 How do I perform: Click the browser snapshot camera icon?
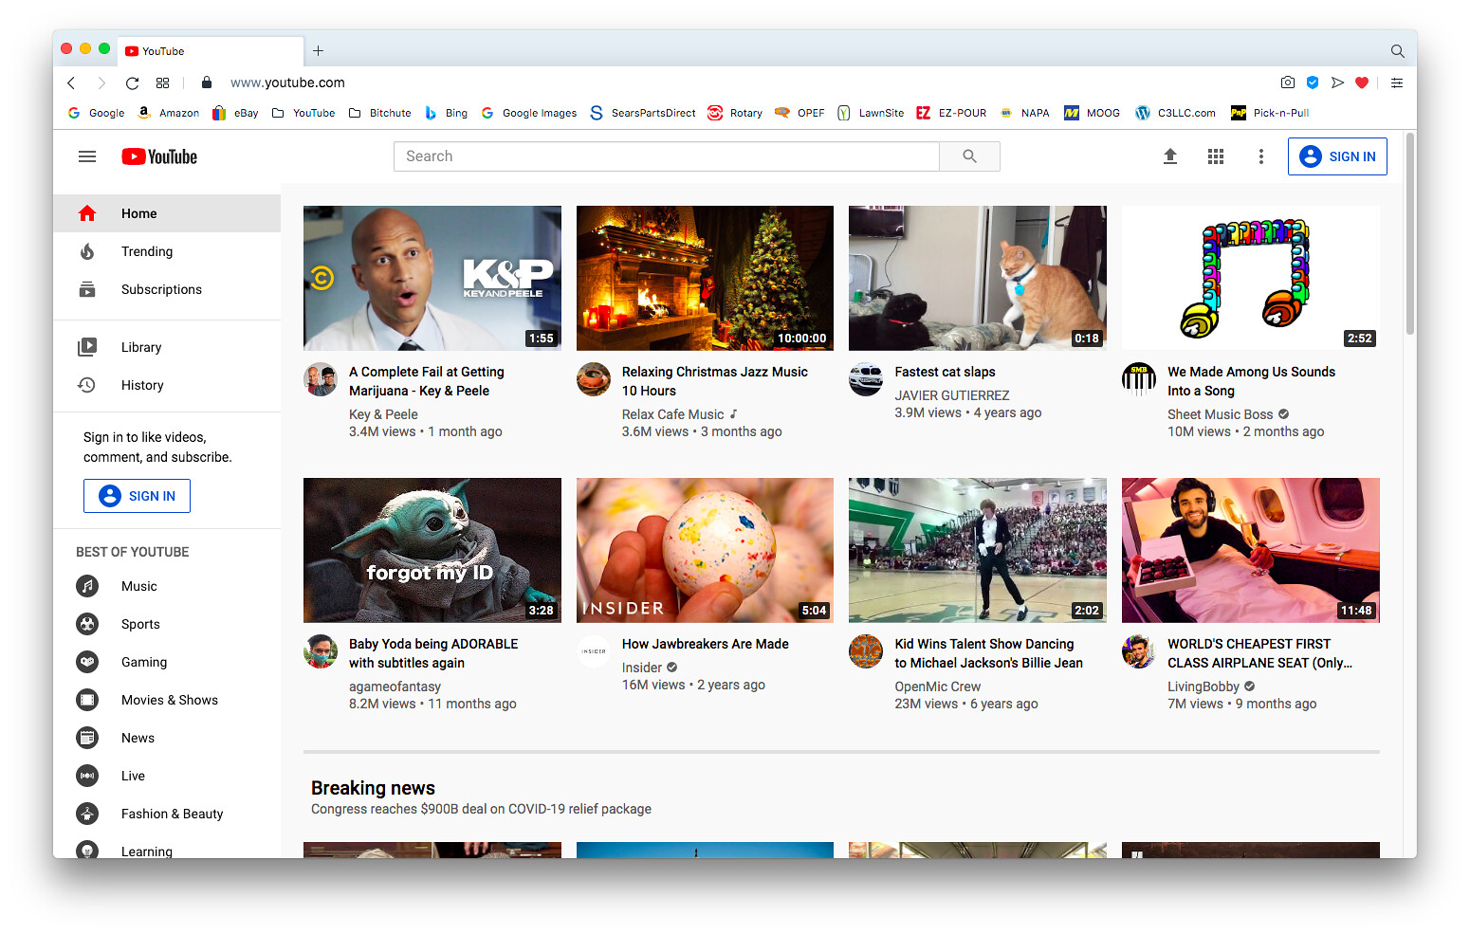(x=1287, y=82)
